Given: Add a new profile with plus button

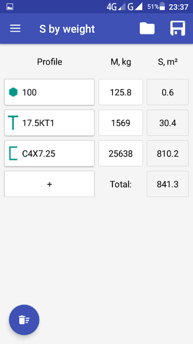Looking at the screenshot, I should click(x=49, y=184).
